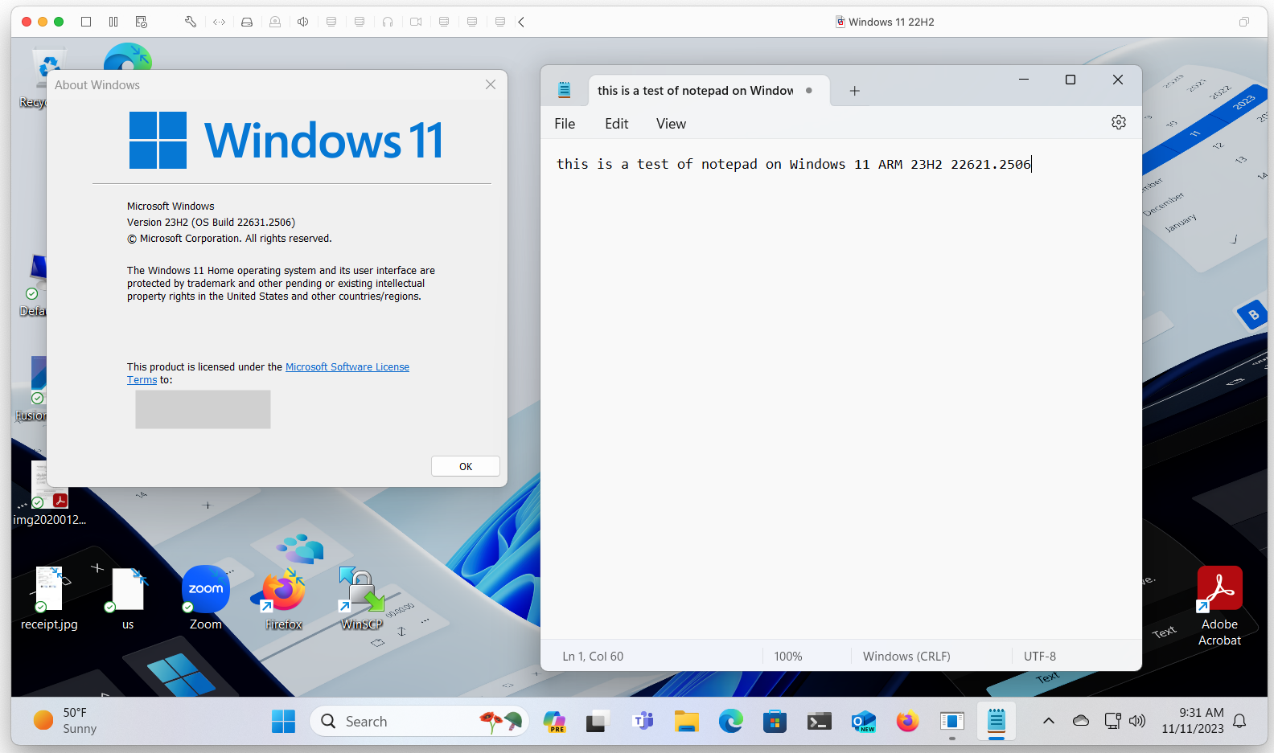The height and width of the screenshot is (753, 1274).
Task: Open Windows Terminal from taskbar
Action: 819,722
